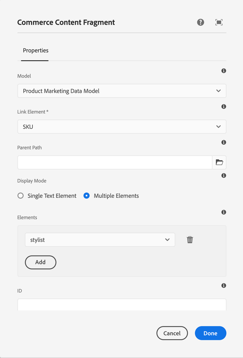This screenshot has width=243, height=358.
Task: Switch to the Properties tab
Action: 36,50
